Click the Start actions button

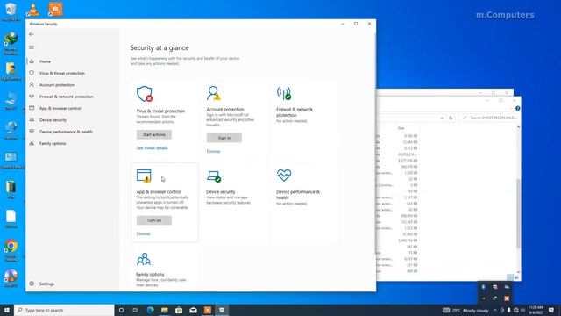pos(154,134)
